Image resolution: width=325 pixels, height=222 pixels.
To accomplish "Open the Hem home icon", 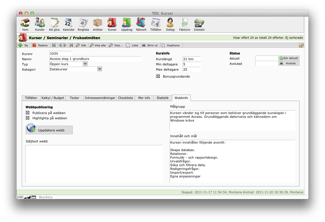I will point(25,23).
